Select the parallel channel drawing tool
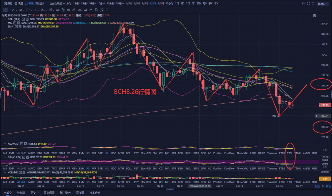The image size is (332, 196). click(x=20, y=10)
